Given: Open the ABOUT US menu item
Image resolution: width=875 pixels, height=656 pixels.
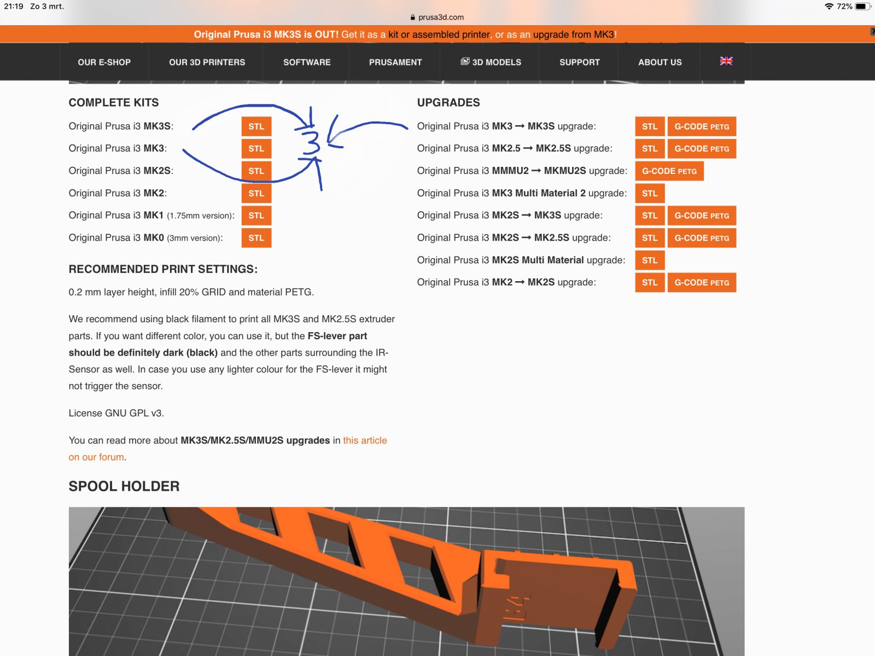Looking at the screenshot, I should coord(660,62).
